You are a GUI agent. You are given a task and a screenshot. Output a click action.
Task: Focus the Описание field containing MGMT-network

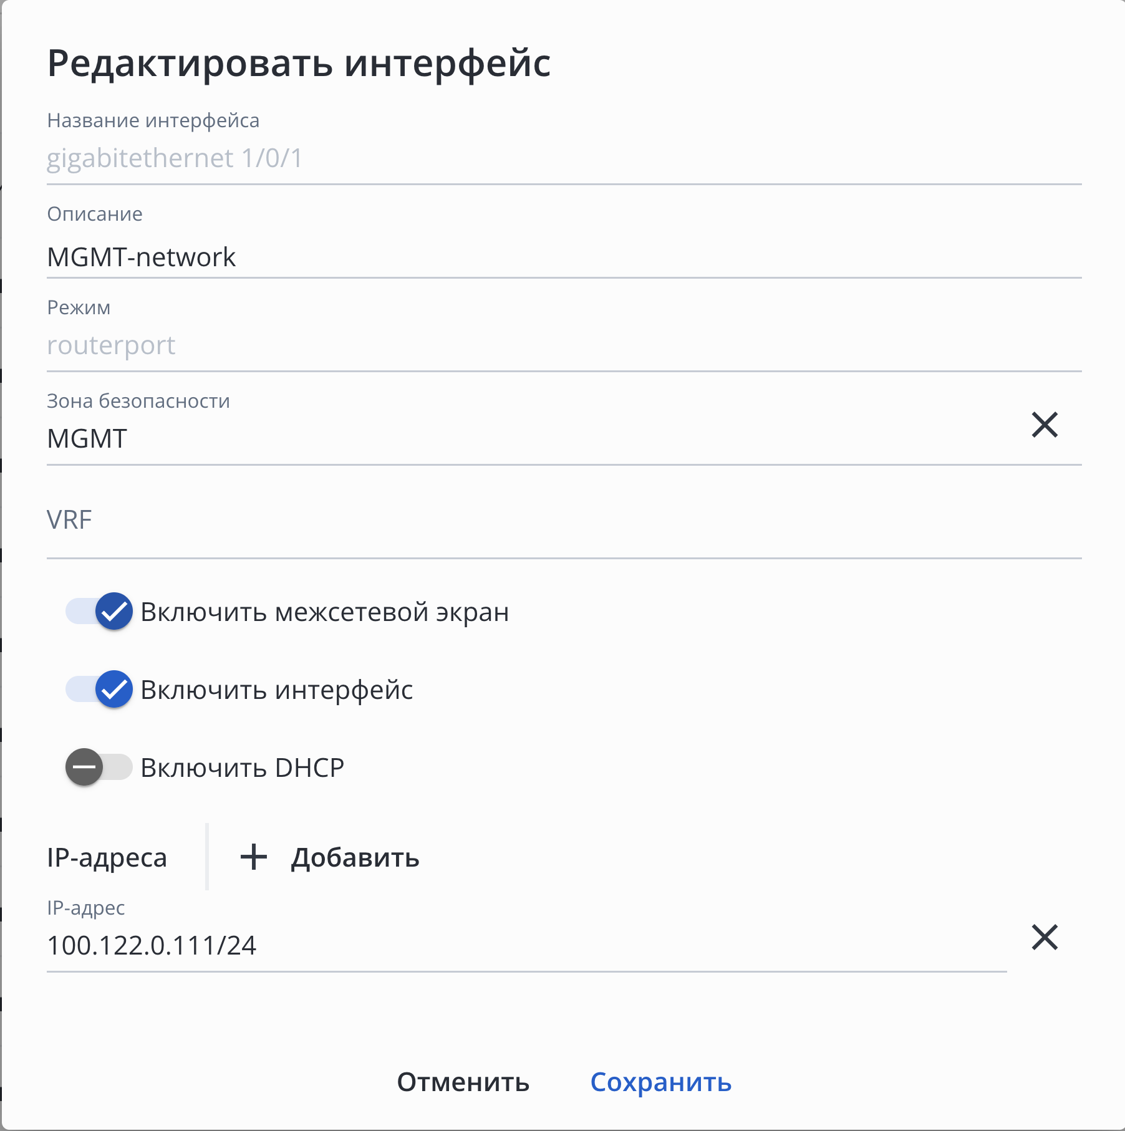pyautogui.click(x=561, y=257)
